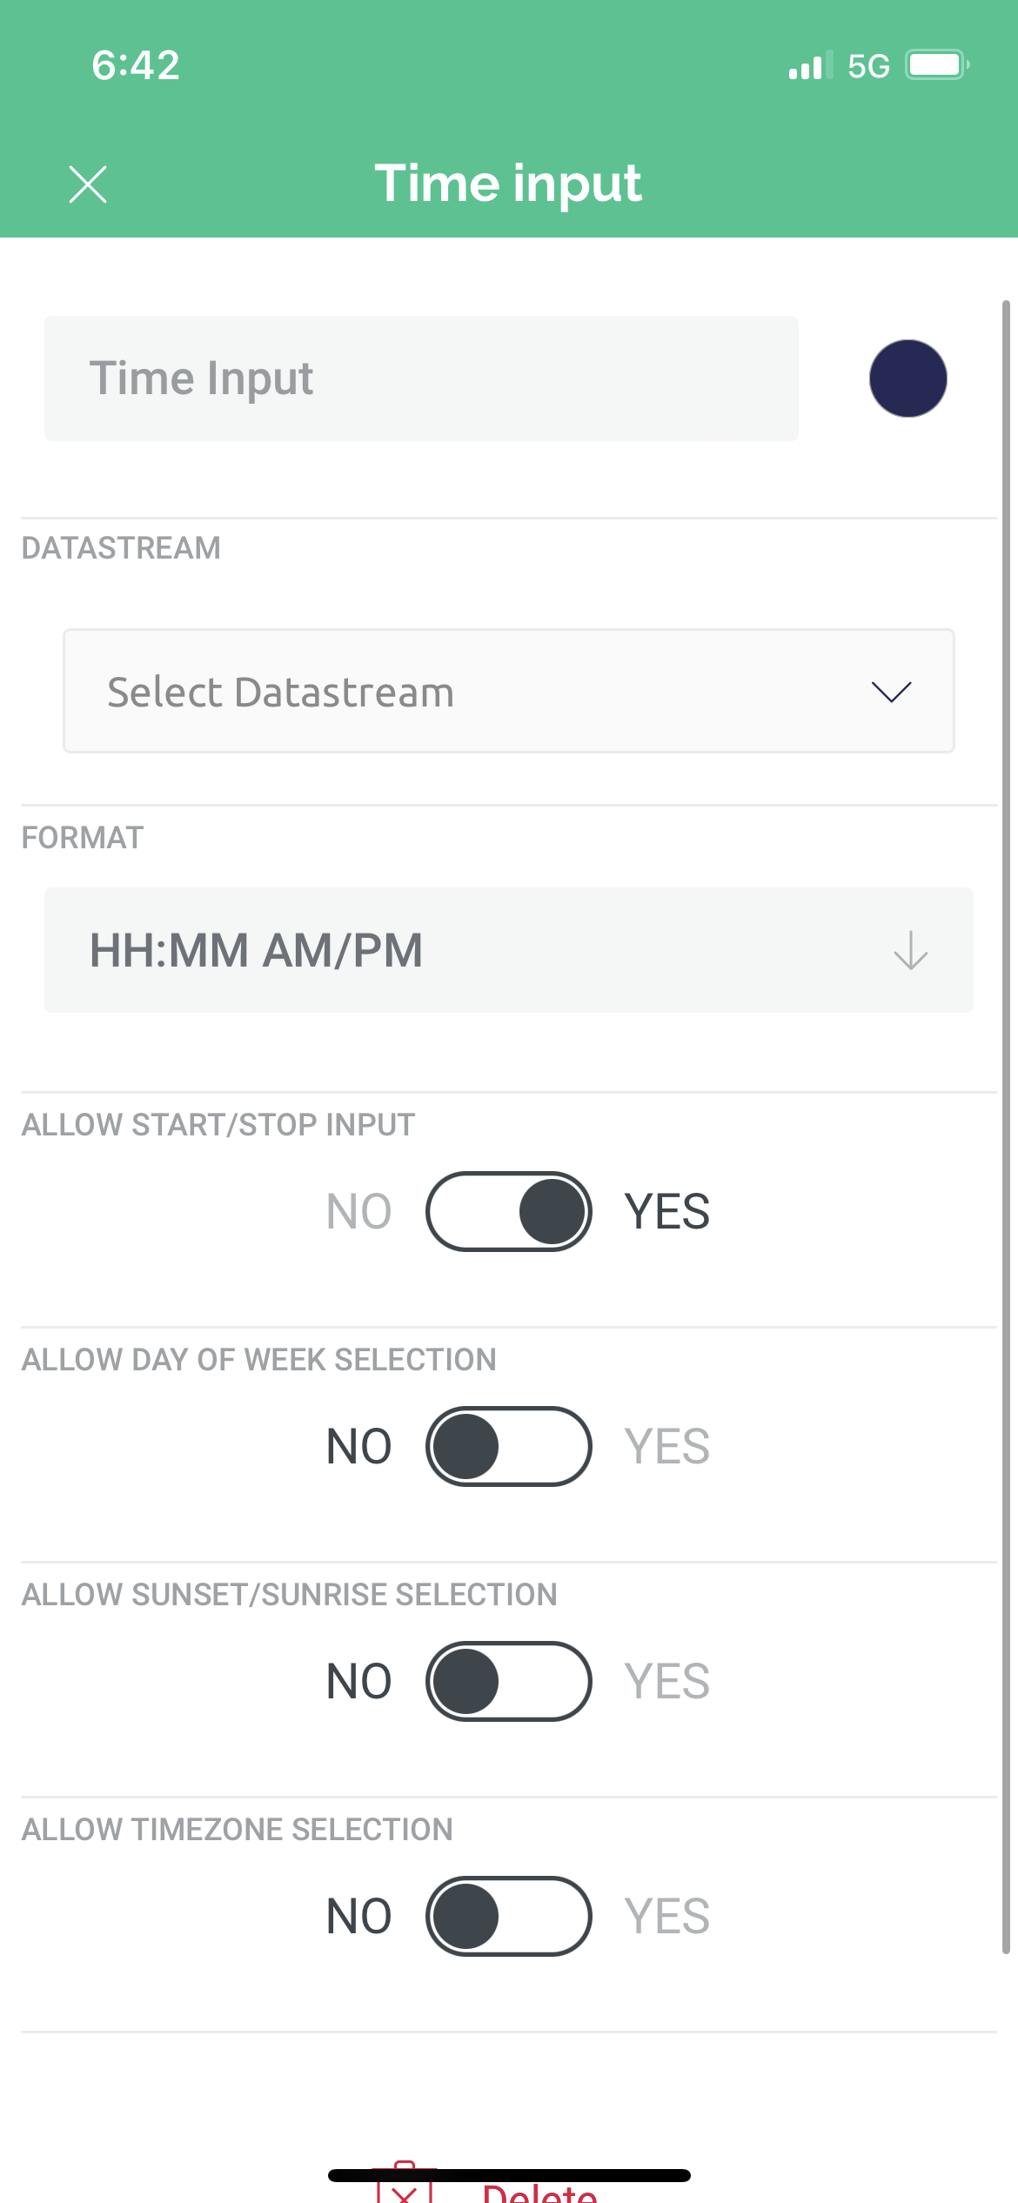Open the HH:MM AM/PM format selector
1018x2203 pixels.
coord(509,950)
